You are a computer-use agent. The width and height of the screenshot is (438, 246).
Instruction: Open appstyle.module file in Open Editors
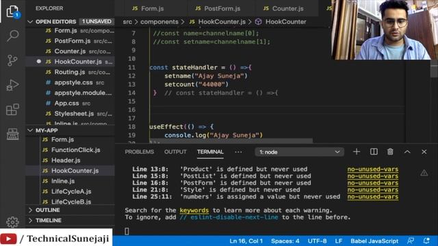tap(70, 93)
